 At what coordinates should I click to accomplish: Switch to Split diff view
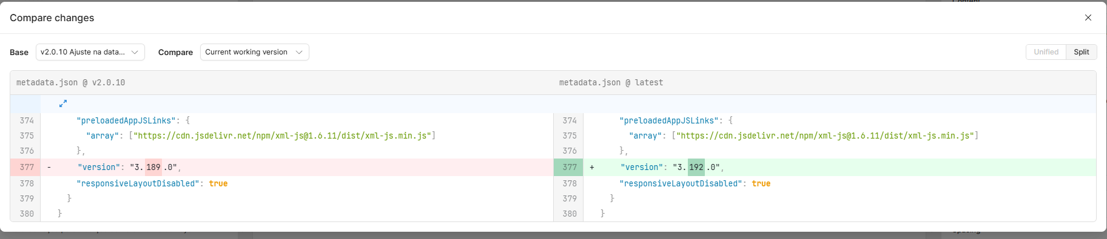(1081, 52)
